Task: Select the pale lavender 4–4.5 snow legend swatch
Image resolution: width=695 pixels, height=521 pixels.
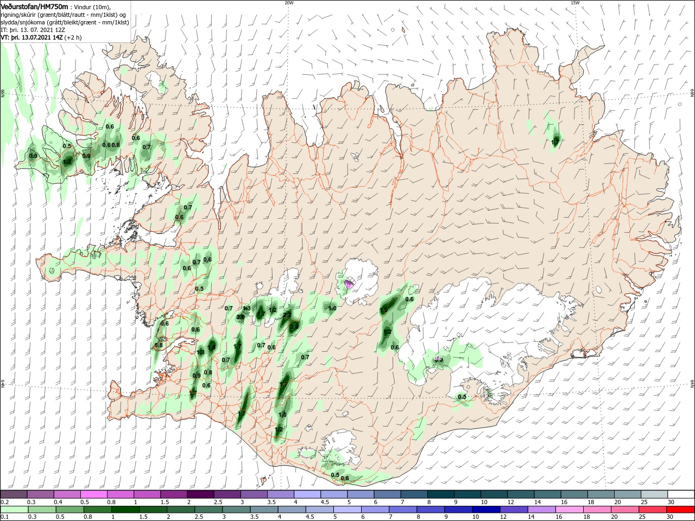Action: point(307,494)
